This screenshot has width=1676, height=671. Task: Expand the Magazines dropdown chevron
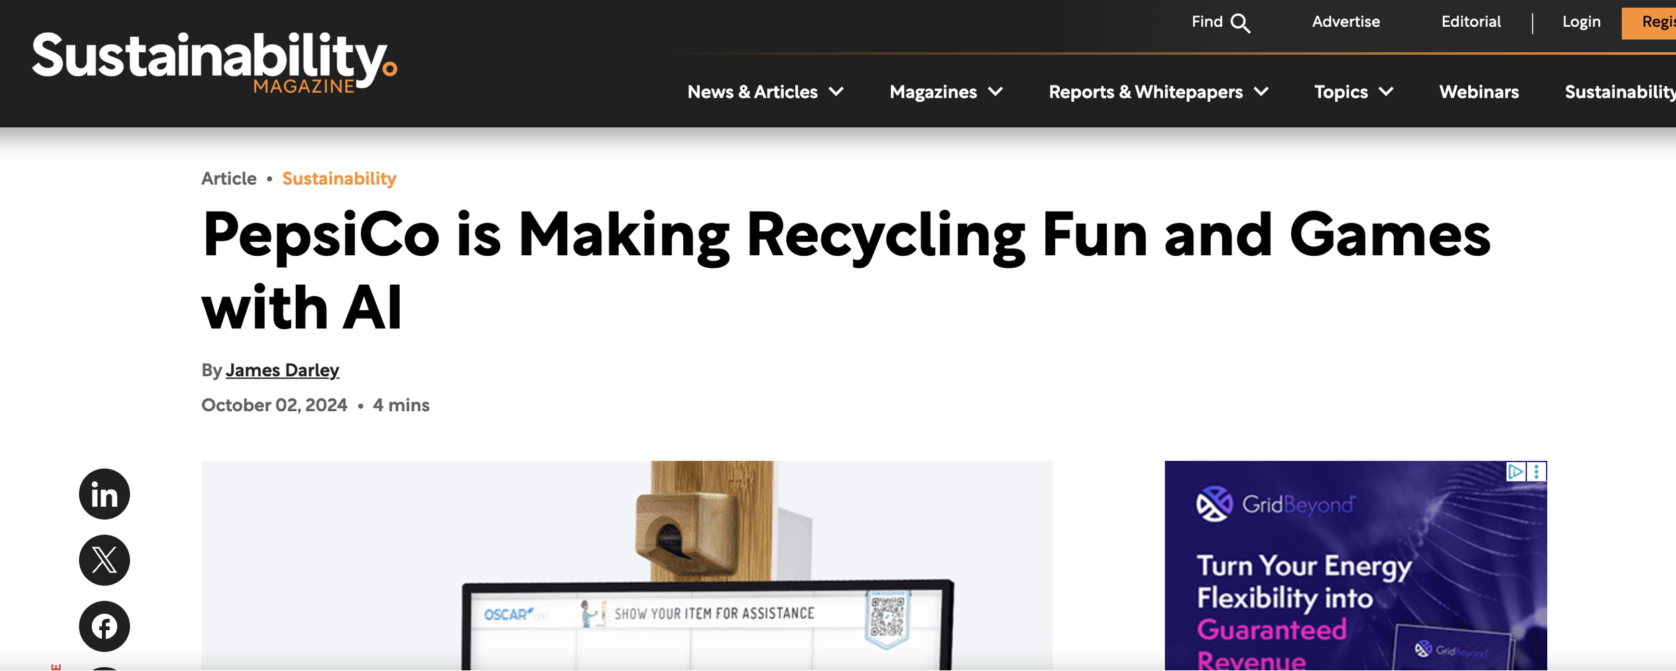[996, 92]
